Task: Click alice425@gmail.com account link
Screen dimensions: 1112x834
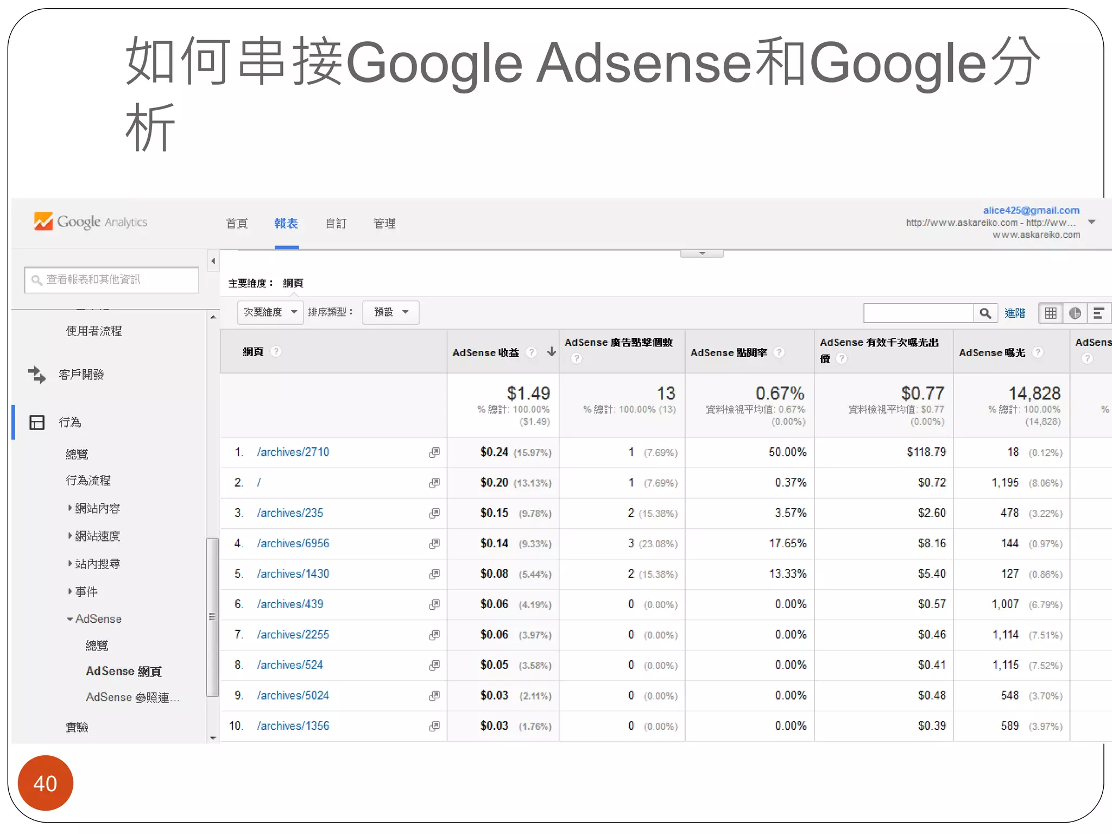Action: point(1031,210)
